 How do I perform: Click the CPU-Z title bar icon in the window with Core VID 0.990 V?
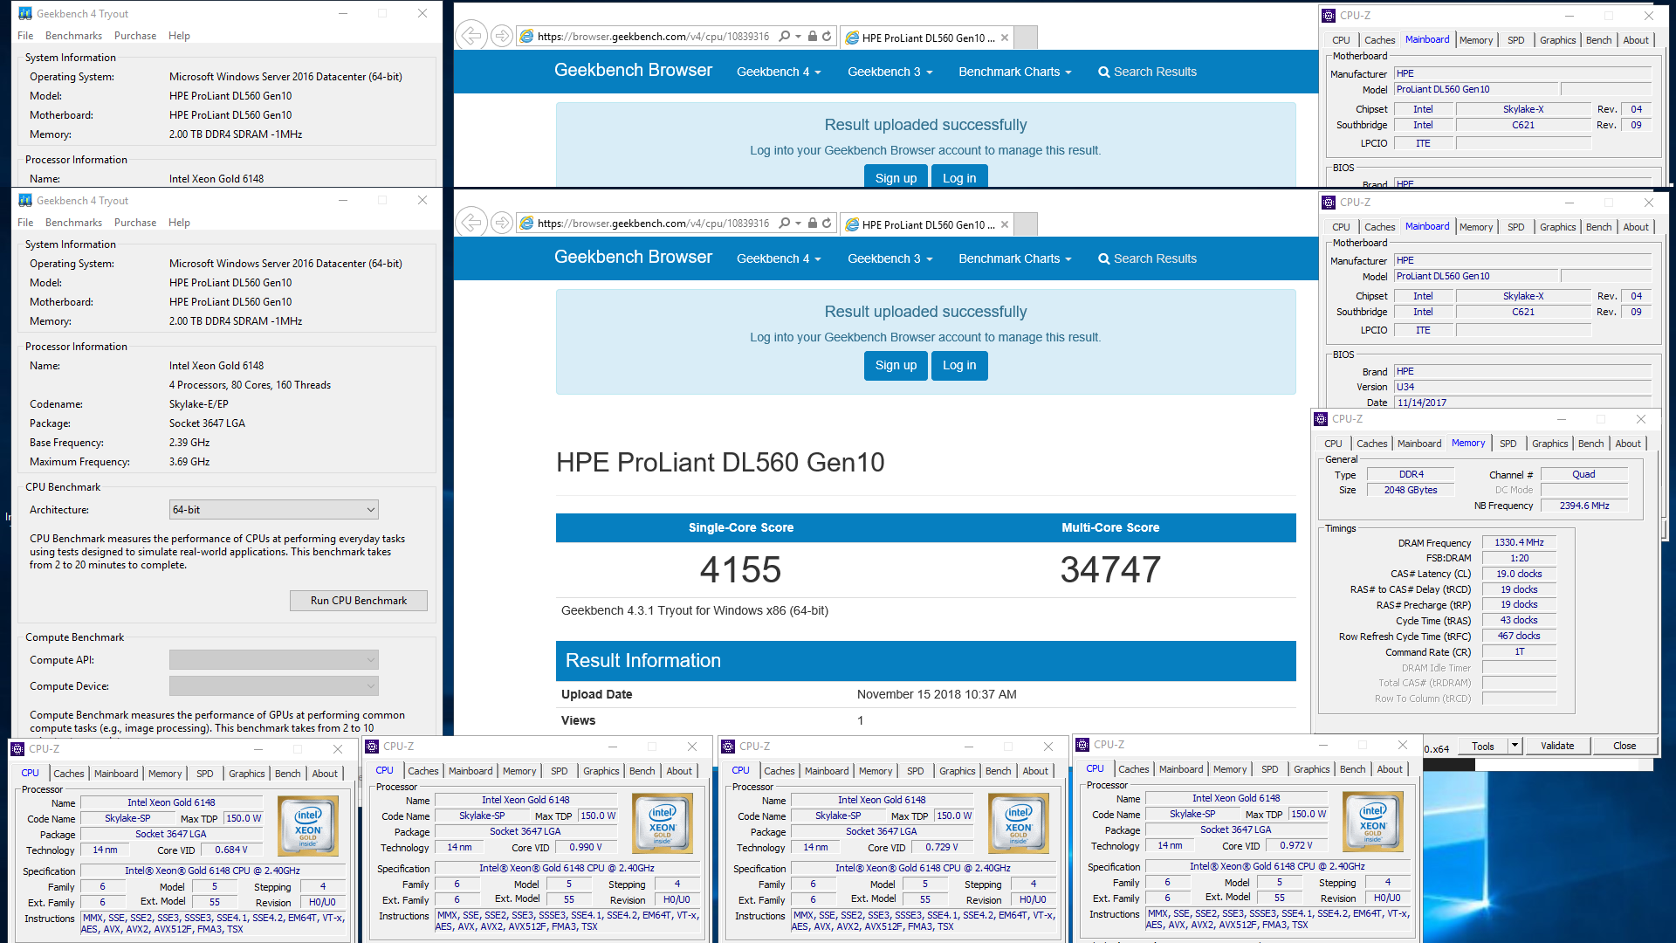coord(373,747)
